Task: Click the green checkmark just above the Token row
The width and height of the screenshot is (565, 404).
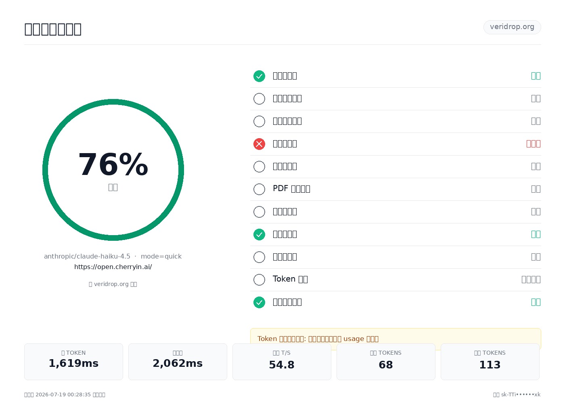Action: tap(259, 234)
